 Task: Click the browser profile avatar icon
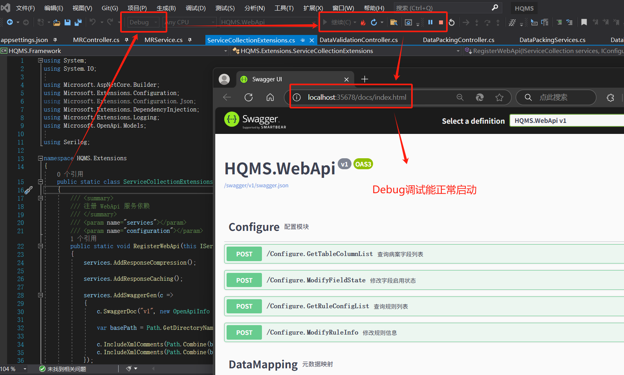224,79
